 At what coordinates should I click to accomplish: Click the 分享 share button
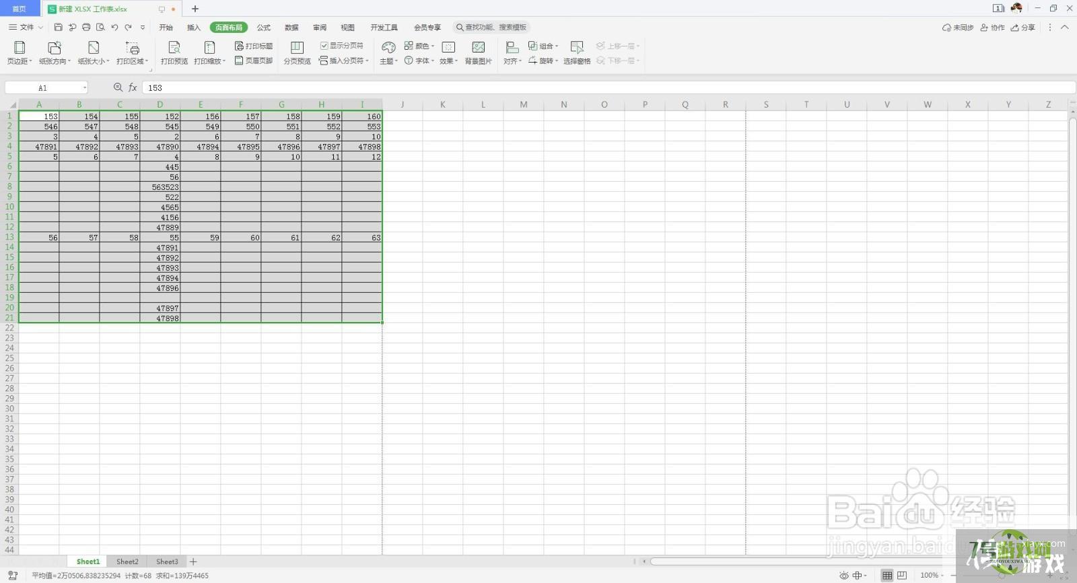tap(1023, 28)
